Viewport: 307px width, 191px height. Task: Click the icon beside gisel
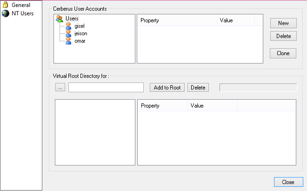[68, 26]
